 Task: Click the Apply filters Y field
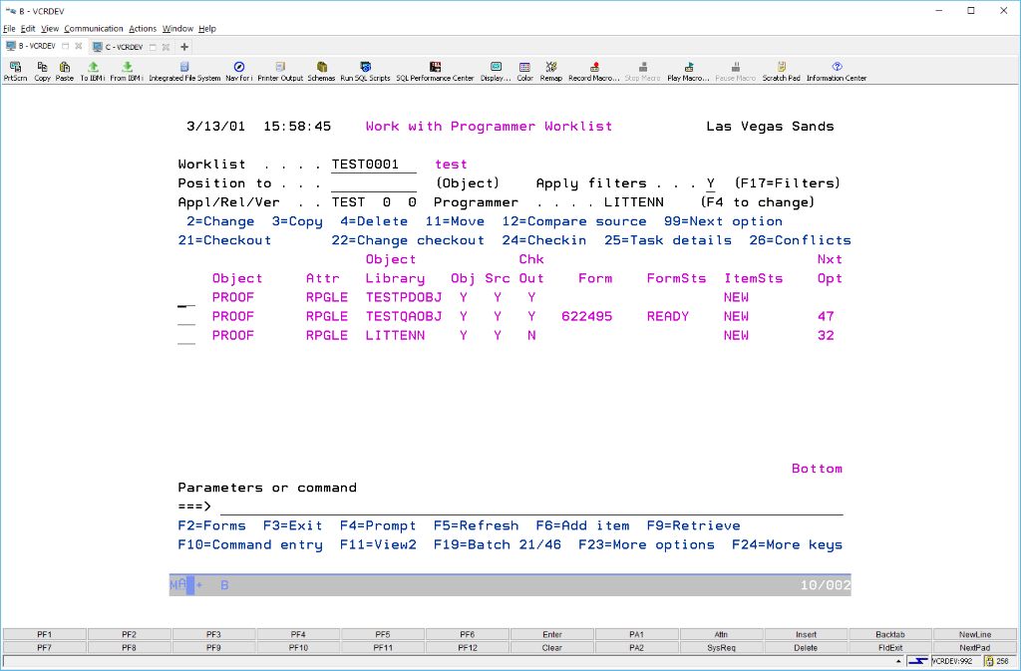[711, 183]
